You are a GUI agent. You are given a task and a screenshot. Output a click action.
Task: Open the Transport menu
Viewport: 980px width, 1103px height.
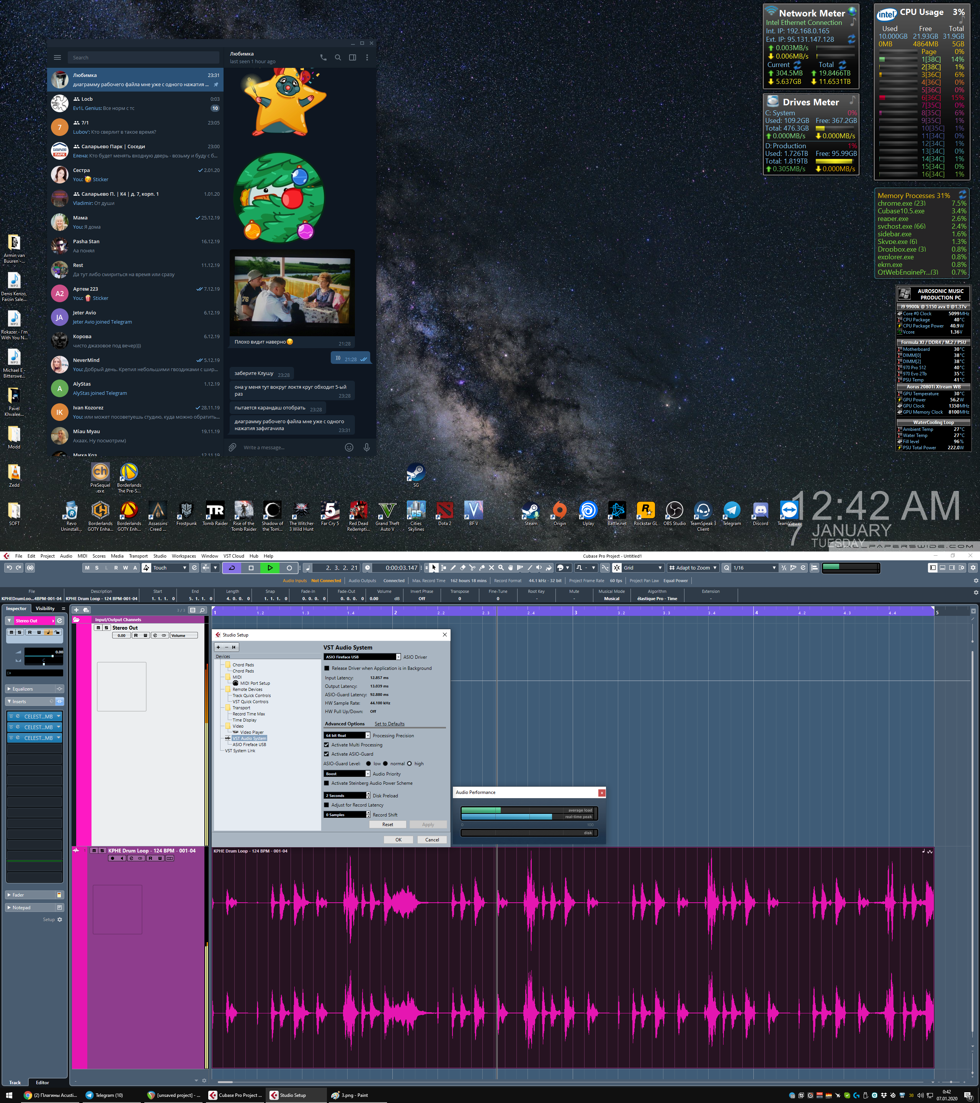pos(138,556)
